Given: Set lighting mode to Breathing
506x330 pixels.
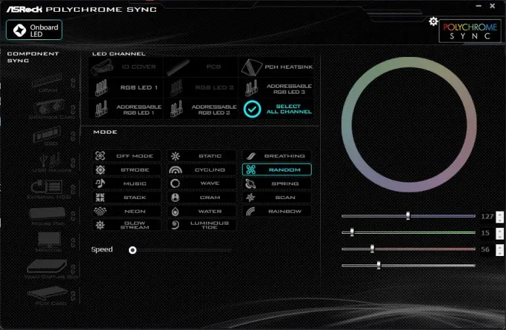Looking at the screenshot, I should [x=276, y=156].
